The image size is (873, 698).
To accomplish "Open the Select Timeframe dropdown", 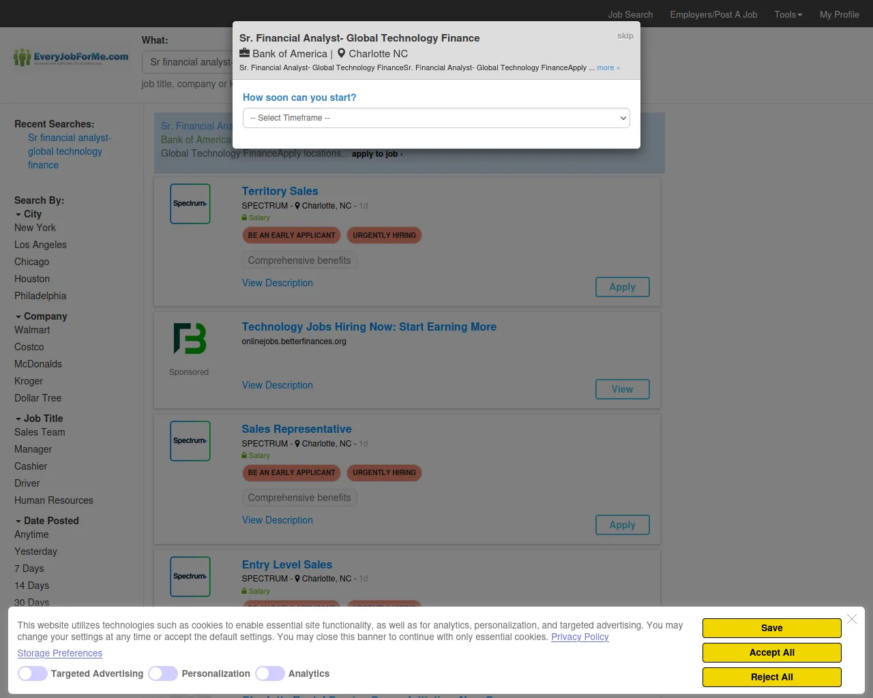I will (x=436, y=118).
